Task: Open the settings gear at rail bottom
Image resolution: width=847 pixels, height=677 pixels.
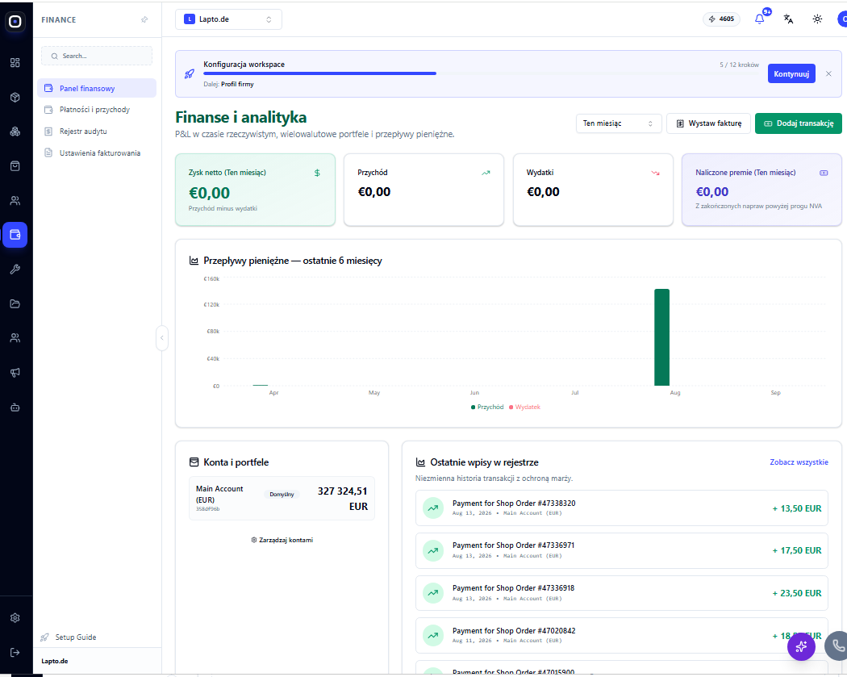Action: point(15,617)
